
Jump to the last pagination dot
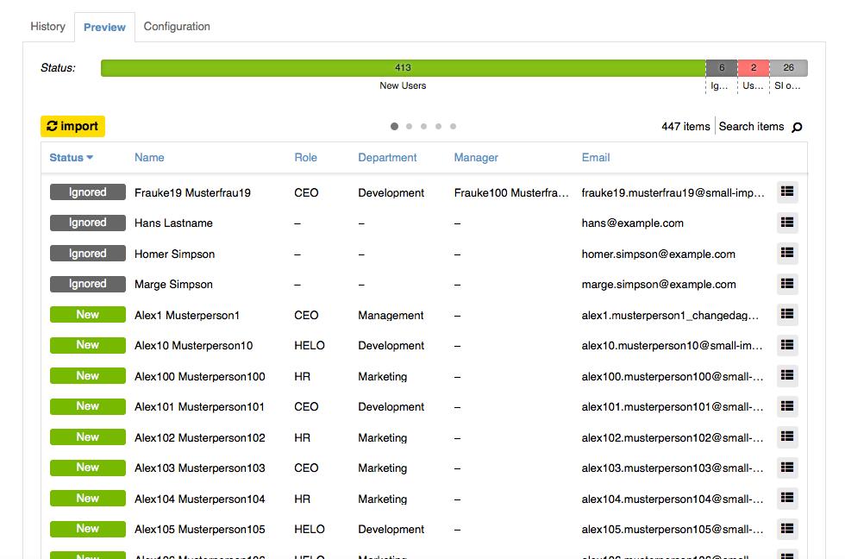(x=453, y=127)
